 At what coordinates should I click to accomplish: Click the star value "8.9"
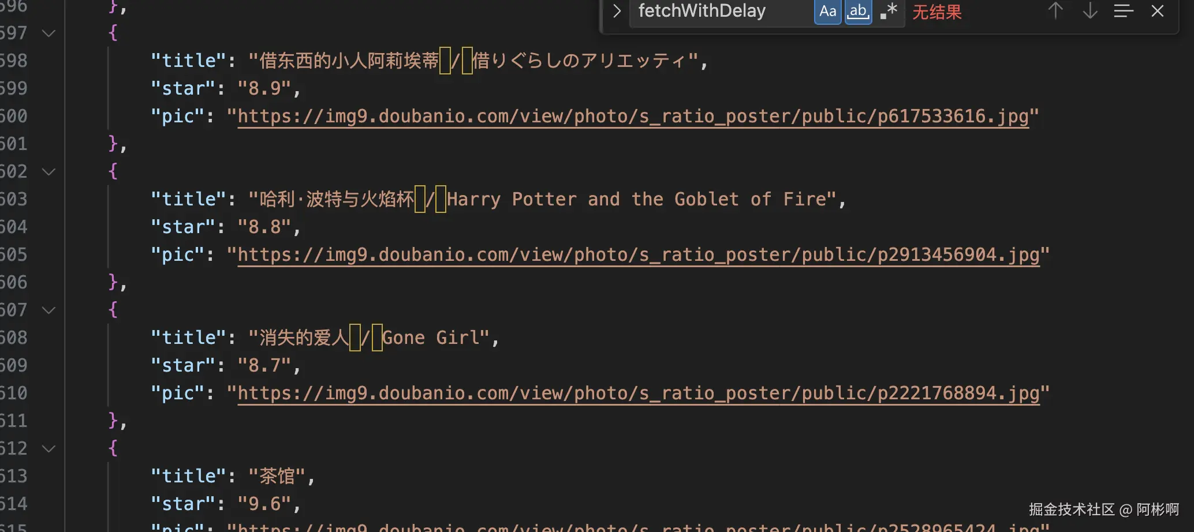[x=264, y=88]
